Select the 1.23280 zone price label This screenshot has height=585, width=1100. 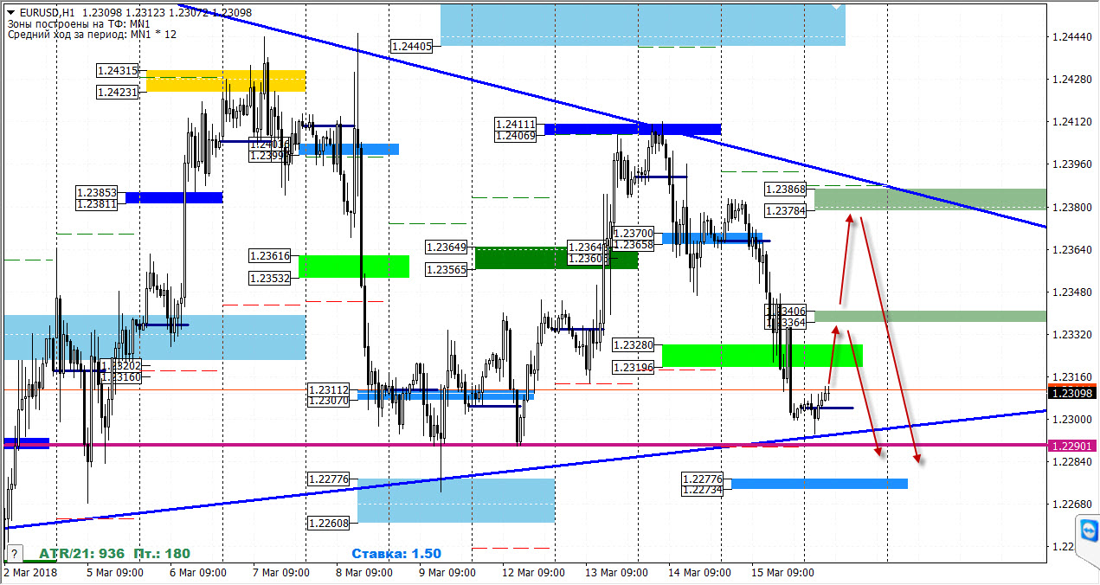point(634,345)
